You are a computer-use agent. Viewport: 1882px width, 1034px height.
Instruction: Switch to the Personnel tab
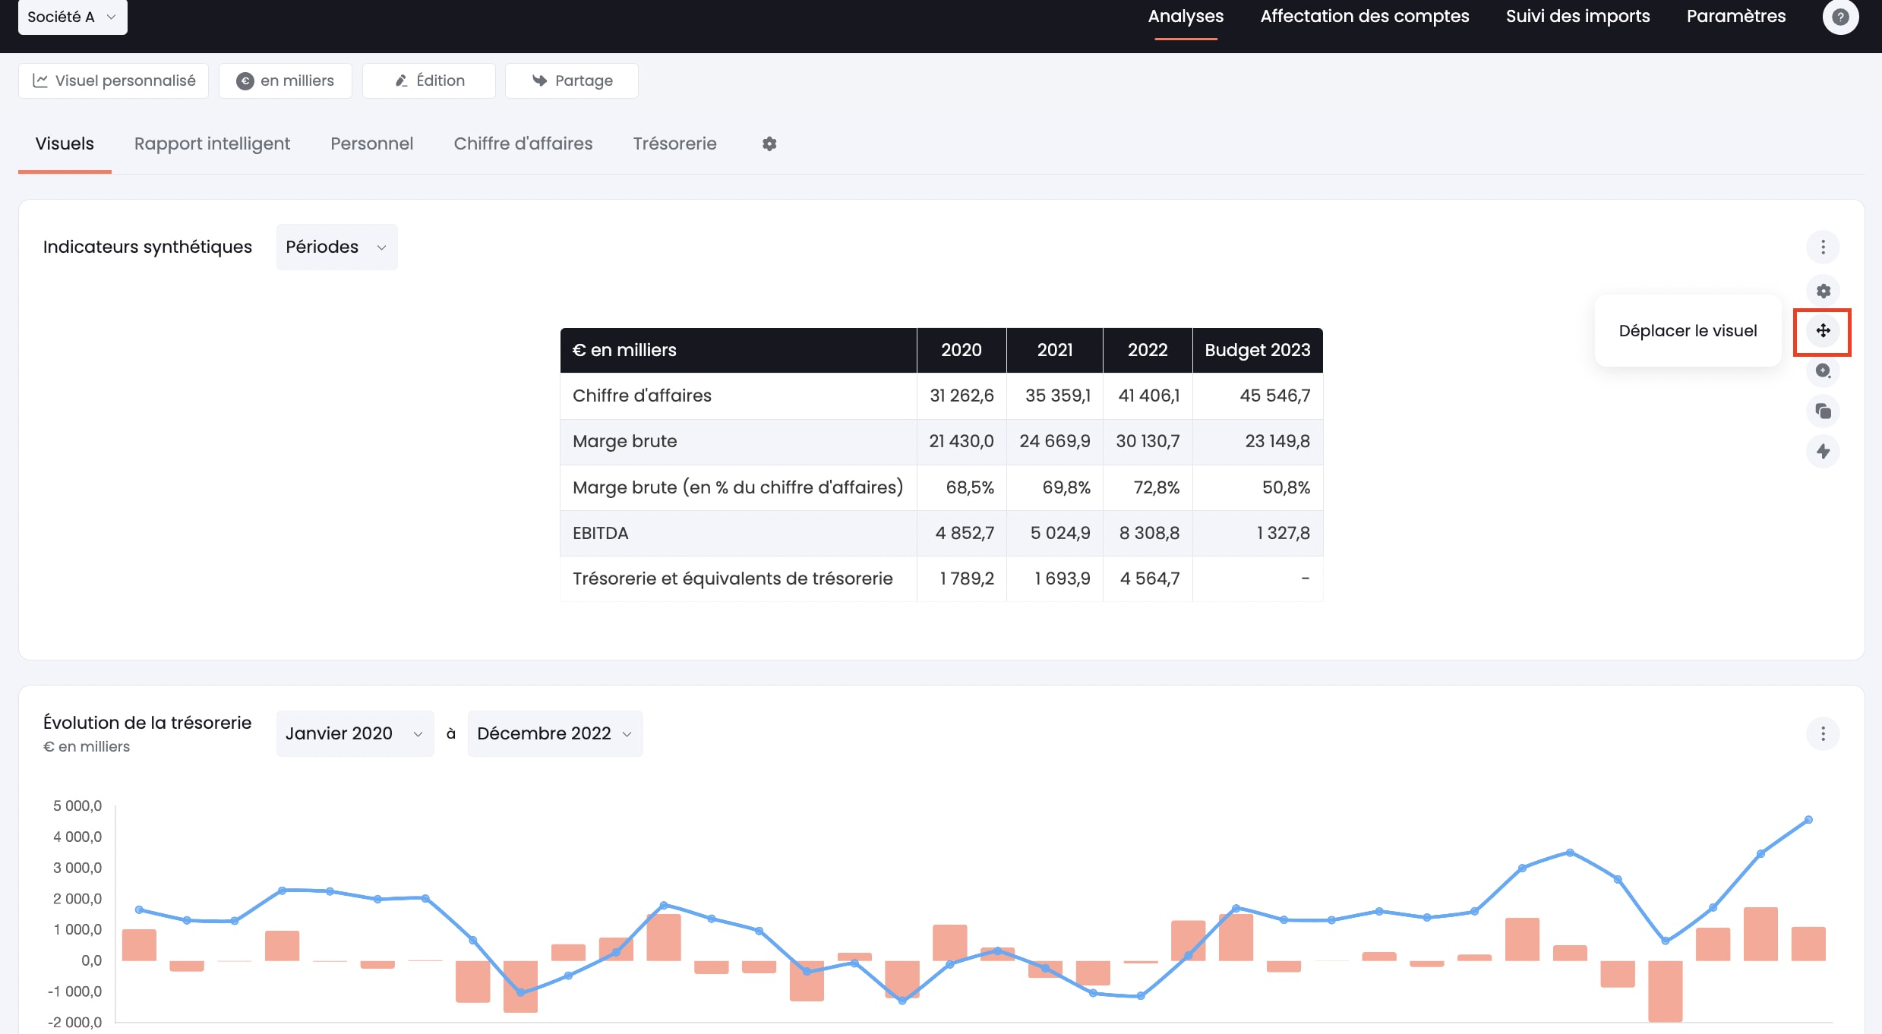click(x=371, y=143)
